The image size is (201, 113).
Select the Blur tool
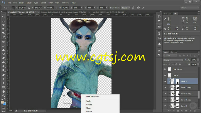(4, 66)
